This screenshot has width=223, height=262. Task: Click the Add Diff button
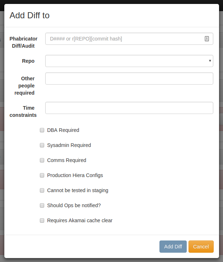tap(173, 247)
